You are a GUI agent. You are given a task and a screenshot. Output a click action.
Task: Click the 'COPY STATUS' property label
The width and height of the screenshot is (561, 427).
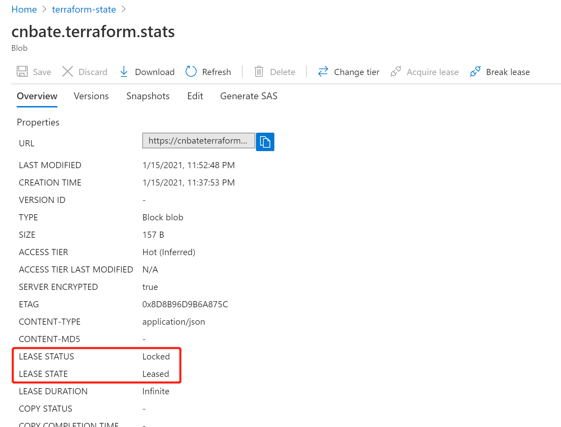[x=45, y=409]
